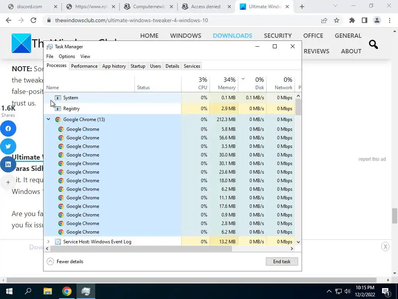Click Task Manager horizontal scrollbar thumb

pyautogui.click(x=141, y=249)
